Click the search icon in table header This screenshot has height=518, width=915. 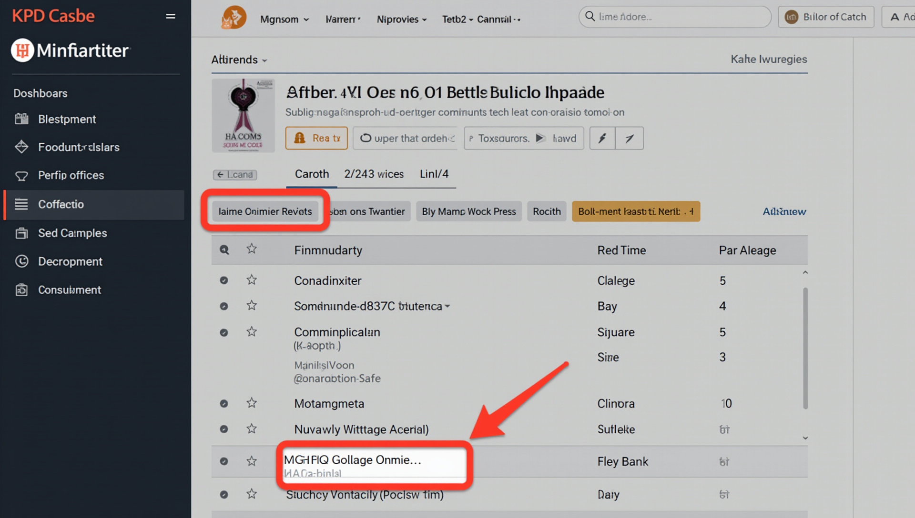pos(224,249)
